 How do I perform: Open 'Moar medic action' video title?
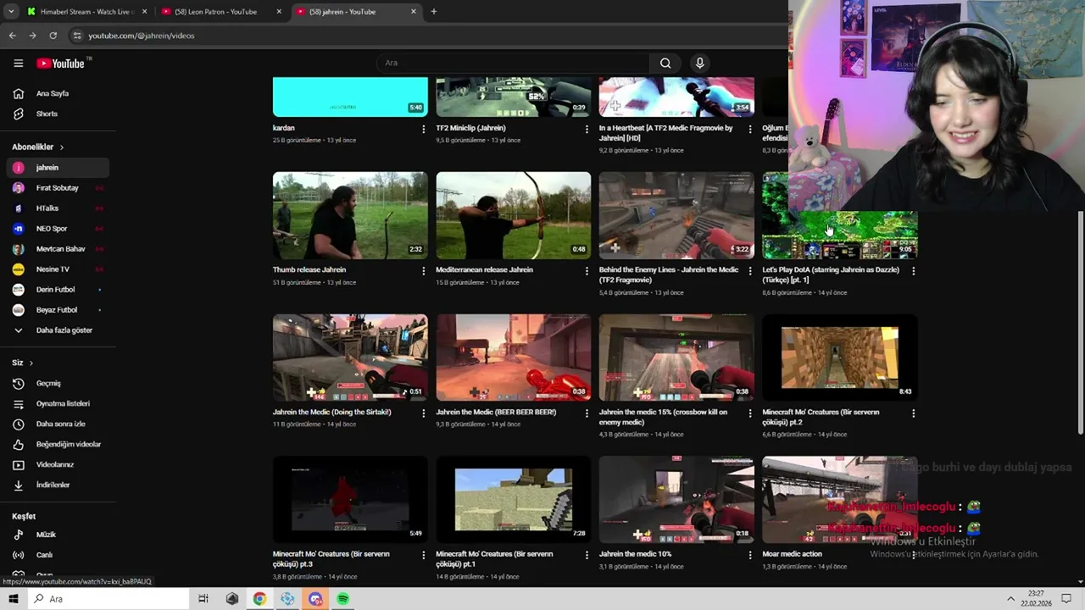pos(792,554)
